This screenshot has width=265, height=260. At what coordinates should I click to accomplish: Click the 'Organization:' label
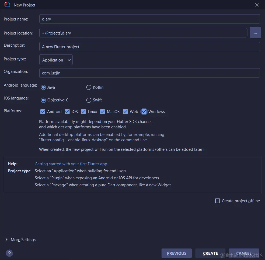coord(16,71)
